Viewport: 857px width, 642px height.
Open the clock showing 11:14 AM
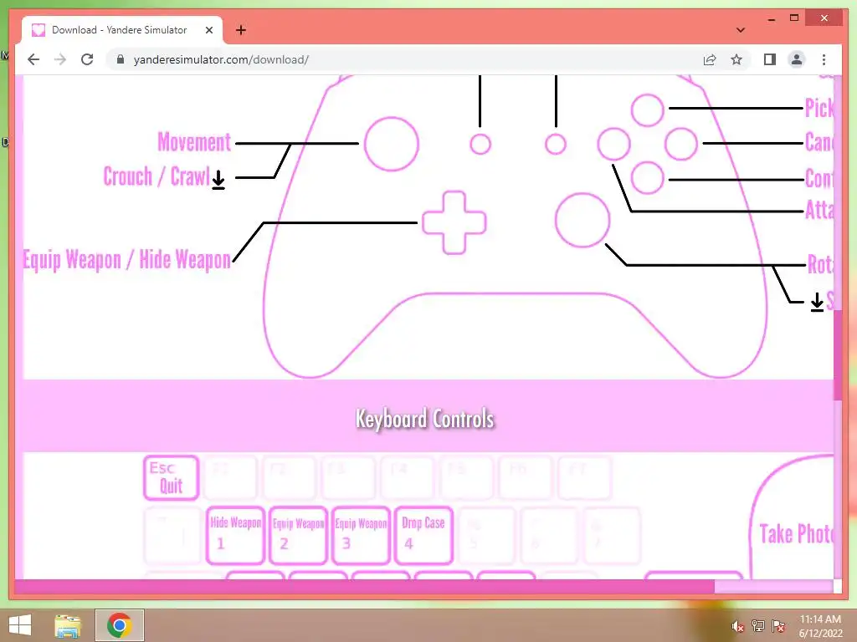(820, 625)
